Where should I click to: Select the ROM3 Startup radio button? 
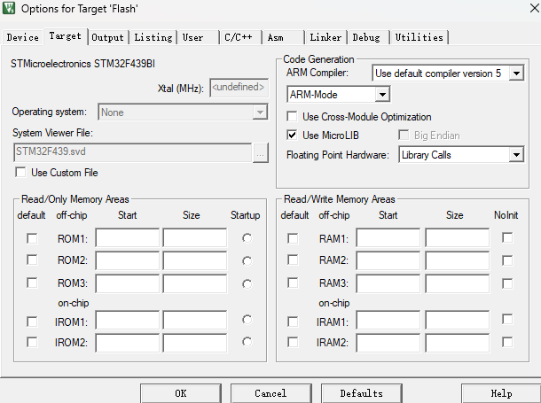(x=247, y=284)
